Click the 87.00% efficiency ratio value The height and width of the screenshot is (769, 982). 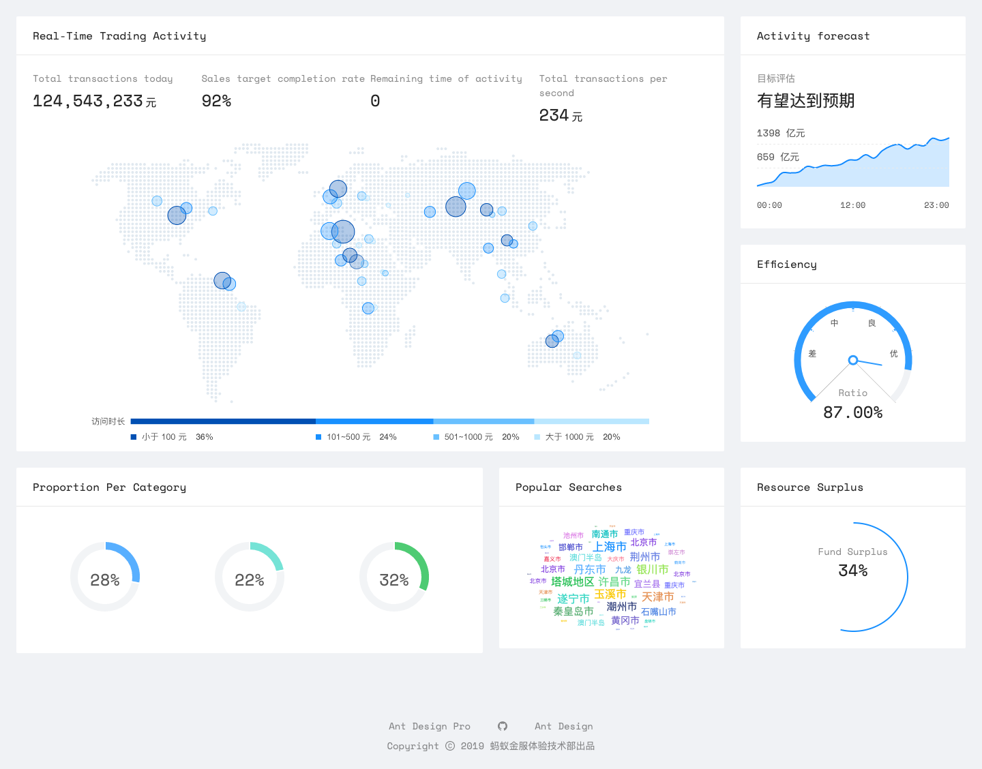(x=853, y=412)
